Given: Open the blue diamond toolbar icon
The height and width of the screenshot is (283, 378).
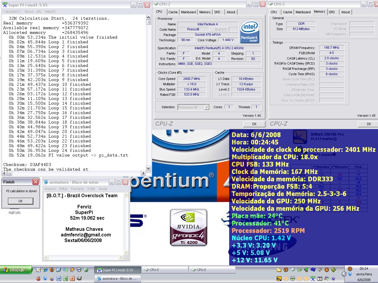Looking at the screenshot, I should pos(333,279).
